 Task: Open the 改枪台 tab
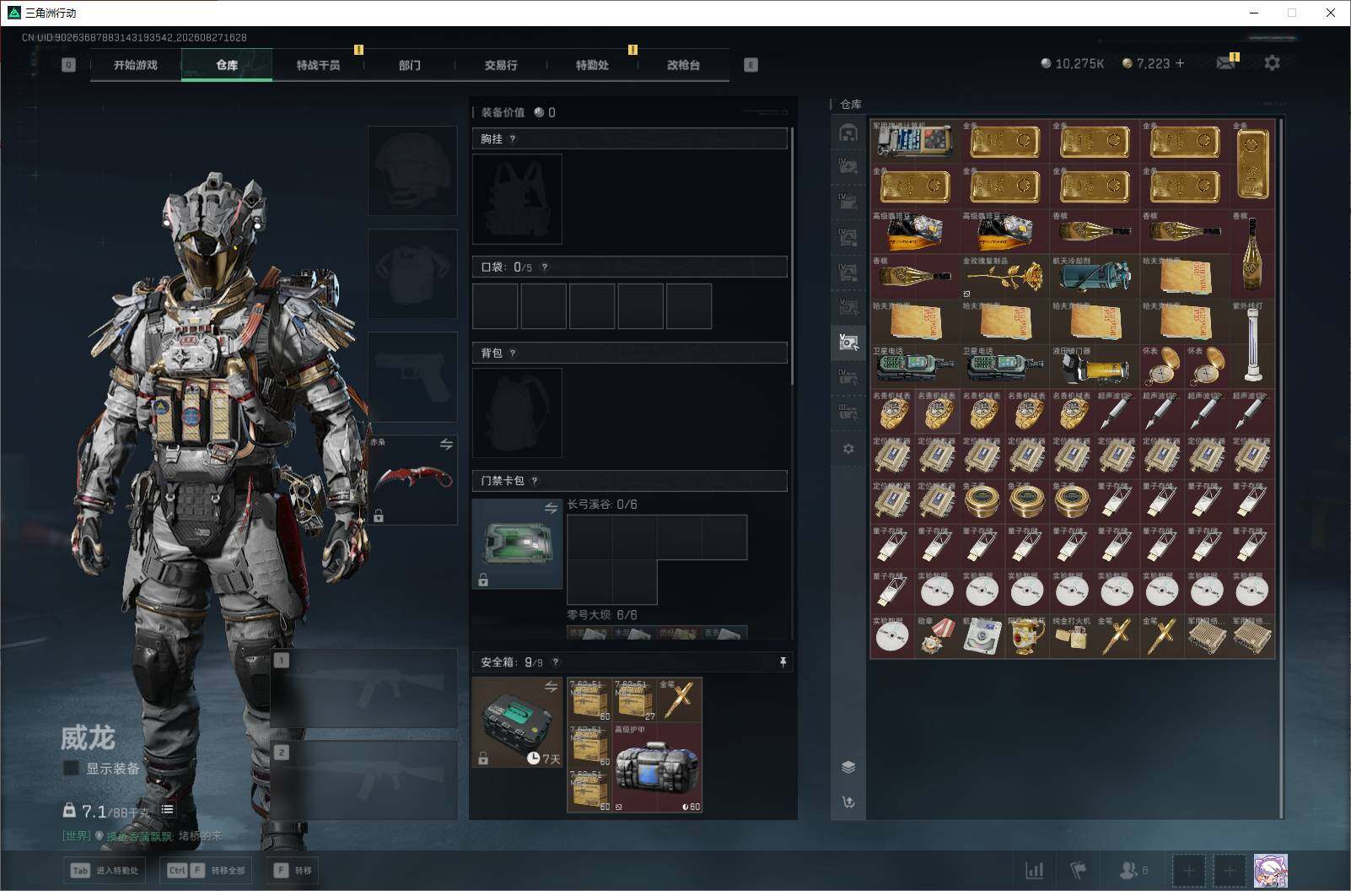click(x=683, y=65)
